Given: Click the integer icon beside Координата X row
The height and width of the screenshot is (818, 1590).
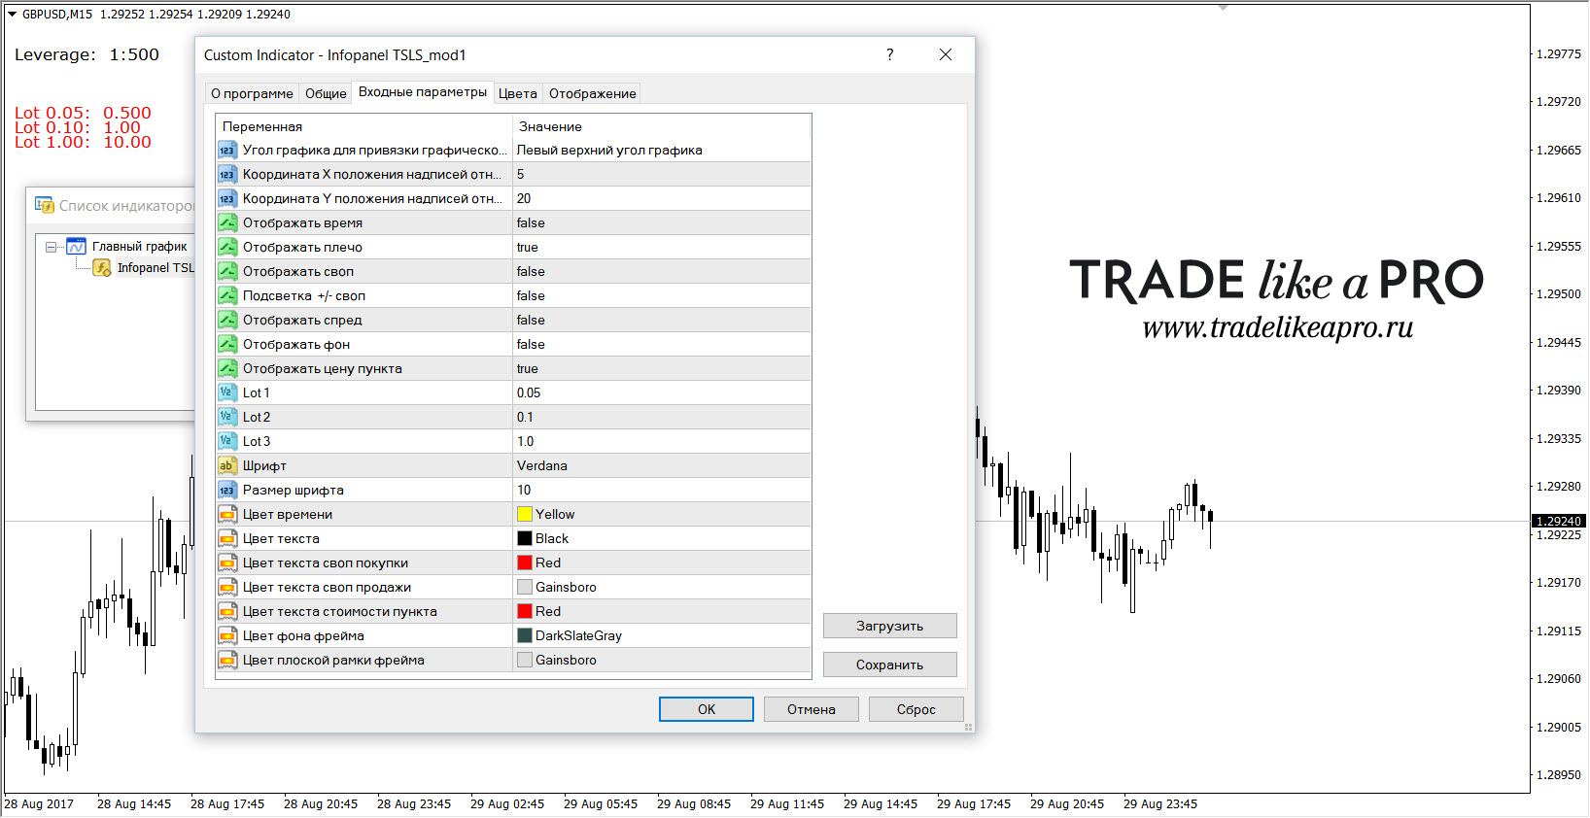Looking at the screenshot, I should 226,175.
